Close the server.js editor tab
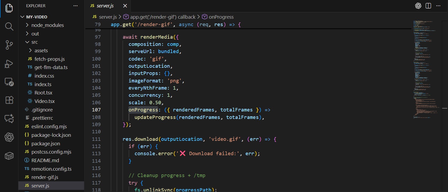 click(125, 6)
